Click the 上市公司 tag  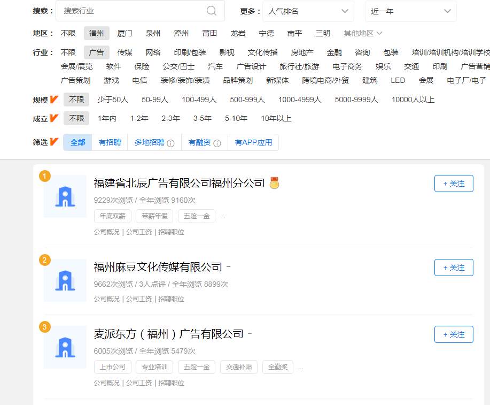(x=113, y=367)
